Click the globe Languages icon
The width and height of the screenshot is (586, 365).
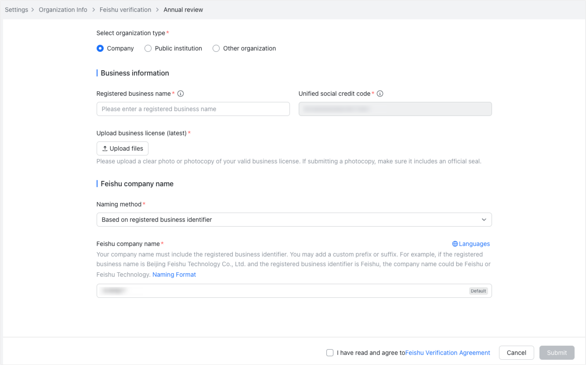click(x=455, y=244)
